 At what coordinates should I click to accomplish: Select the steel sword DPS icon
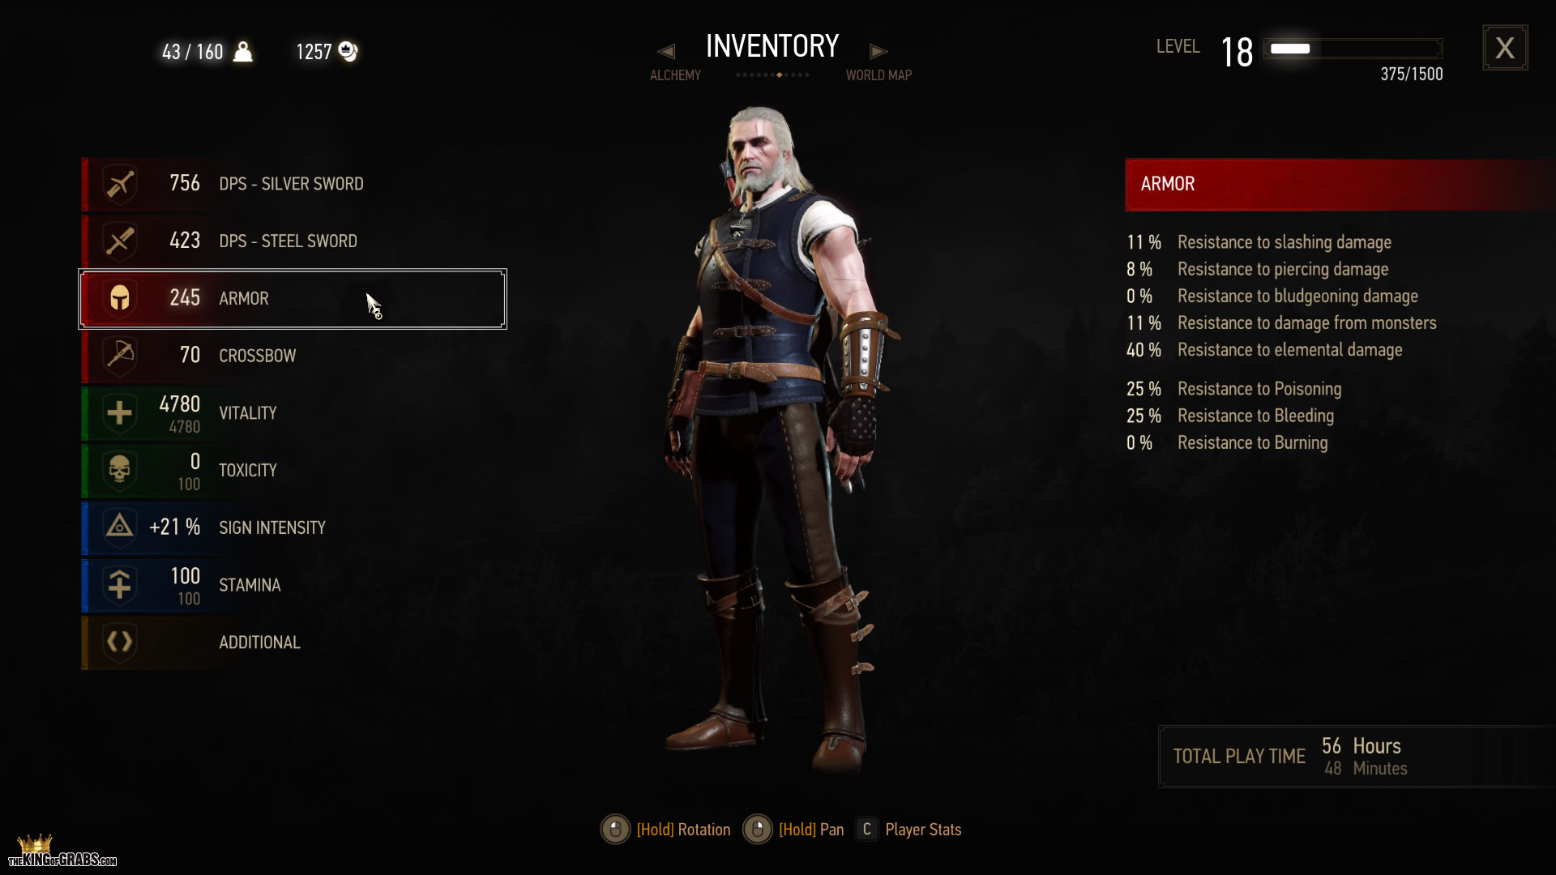[120, 241]
